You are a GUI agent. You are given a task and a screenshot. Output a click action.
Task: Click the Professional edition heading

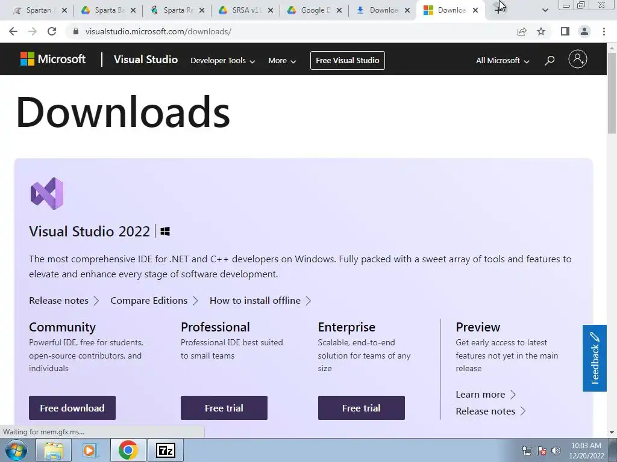(x=215, y=327)
